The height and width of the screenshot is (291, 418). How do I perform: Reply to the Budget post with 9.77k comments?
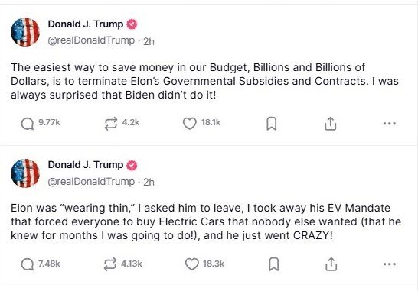tap(28, 124)
